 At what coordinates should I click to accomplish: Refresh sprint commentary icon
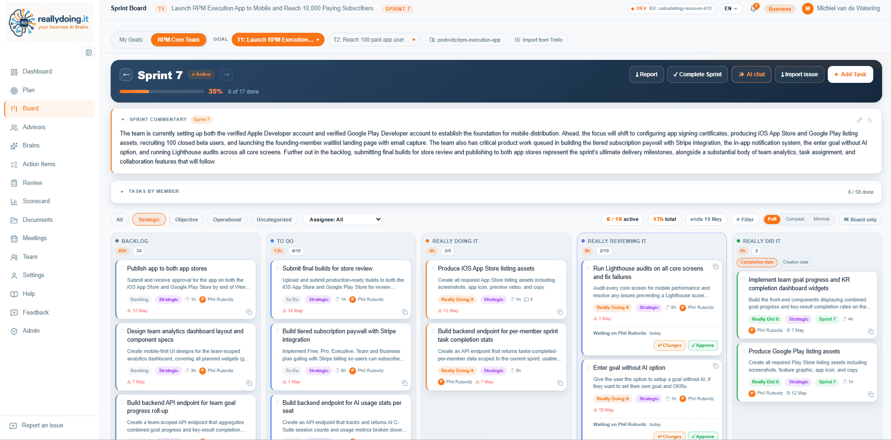[869, 120]
